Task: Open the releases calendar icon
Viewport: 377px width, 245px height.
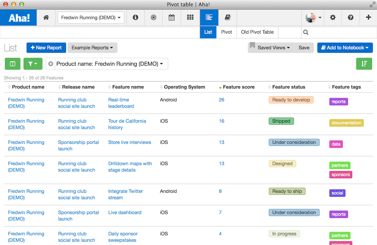Action: pos(171,18)
